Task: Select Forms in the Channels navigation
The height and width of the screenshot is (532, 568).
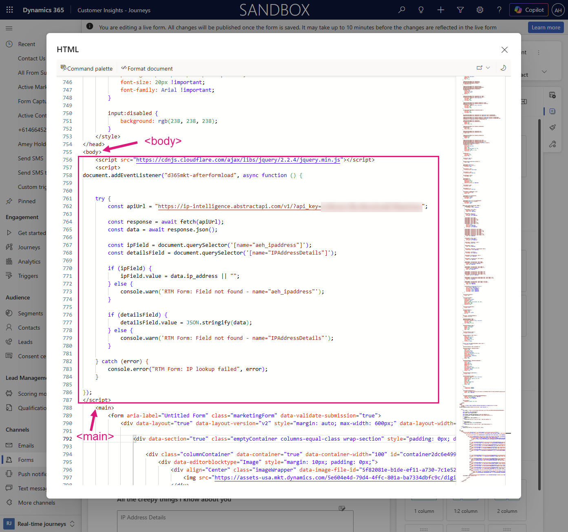Action: (26, 460)
